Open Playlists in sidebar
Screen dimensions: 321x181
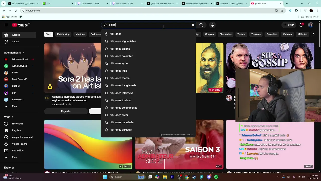19,130
